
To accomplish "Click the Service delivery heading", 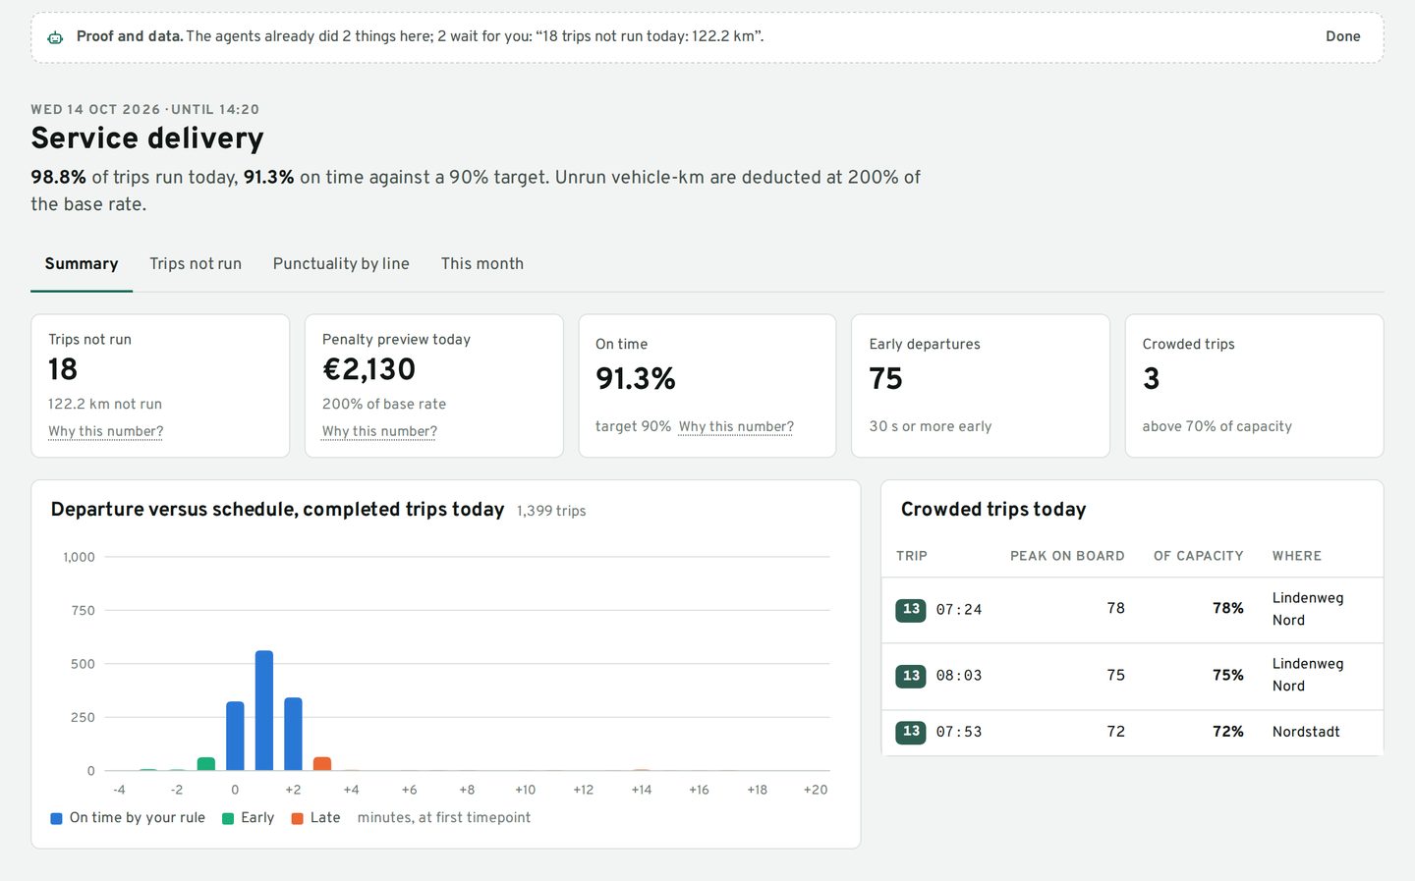I will point(147,138).
